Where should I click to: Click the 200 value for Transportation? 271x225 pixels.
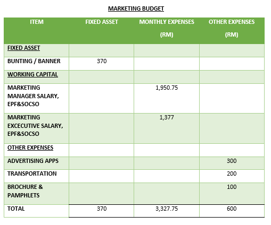(232, 174)
